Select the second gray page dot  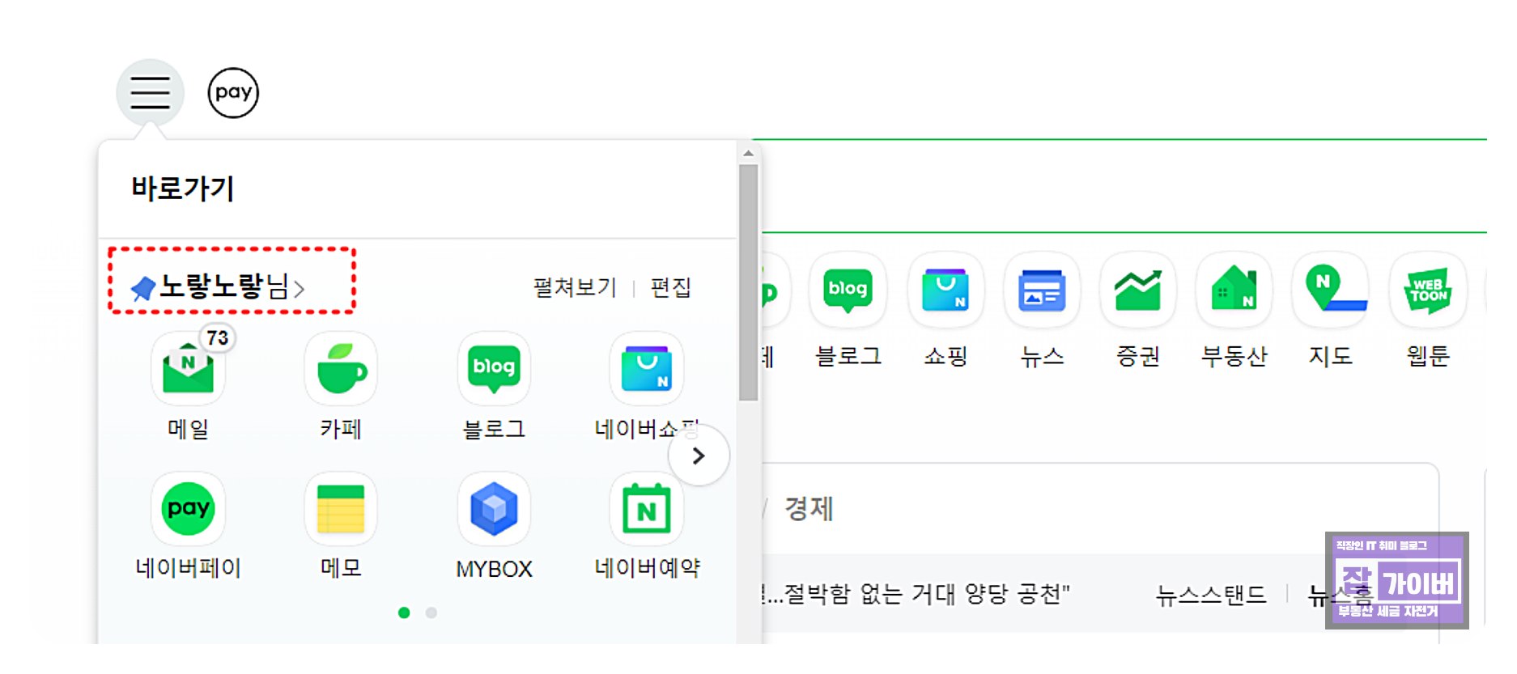tap(431, 613)
